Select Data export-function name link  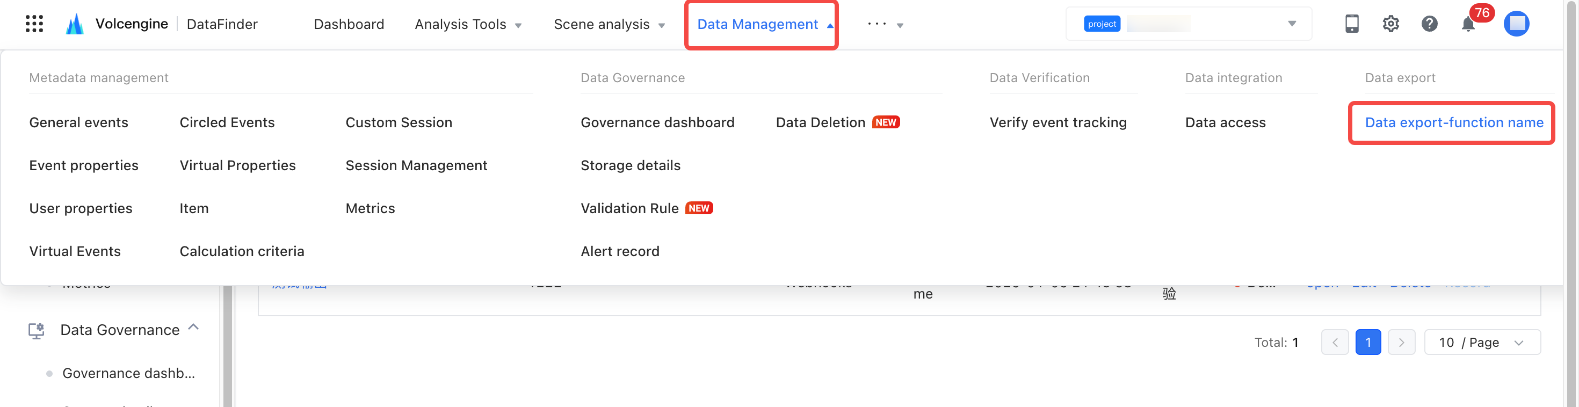click(x=1453, y=122)
